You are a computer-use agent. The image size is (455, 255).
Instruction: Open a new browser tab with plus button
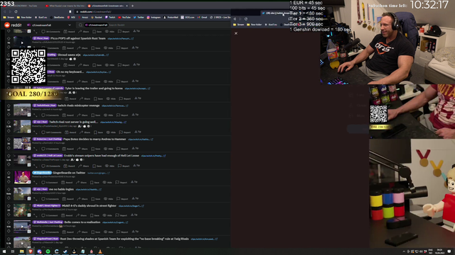[x=133, y=6]
